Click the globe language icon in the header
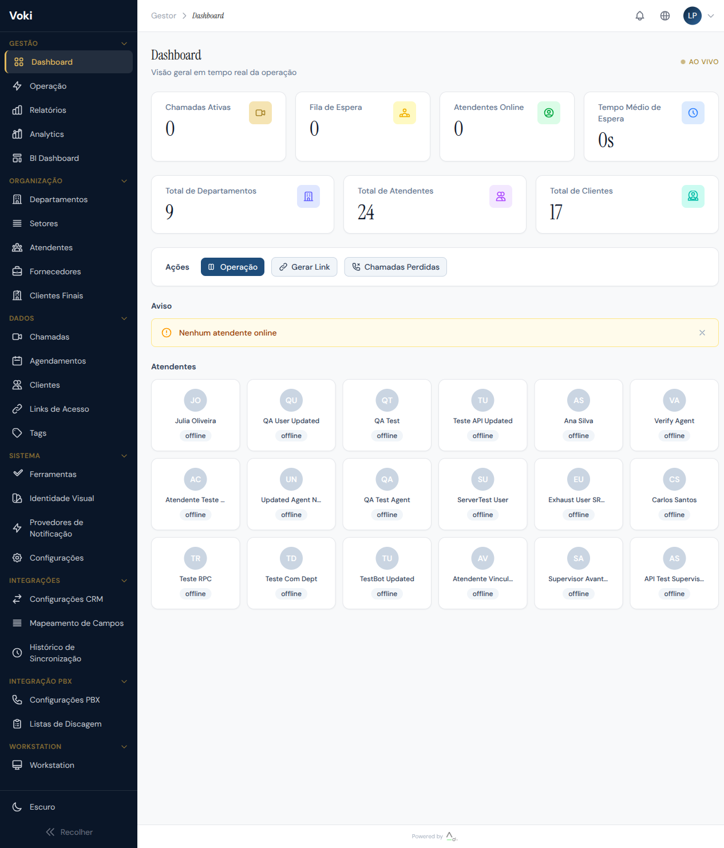724x848 pixels. pyautogui.click(x=665, y=15)
